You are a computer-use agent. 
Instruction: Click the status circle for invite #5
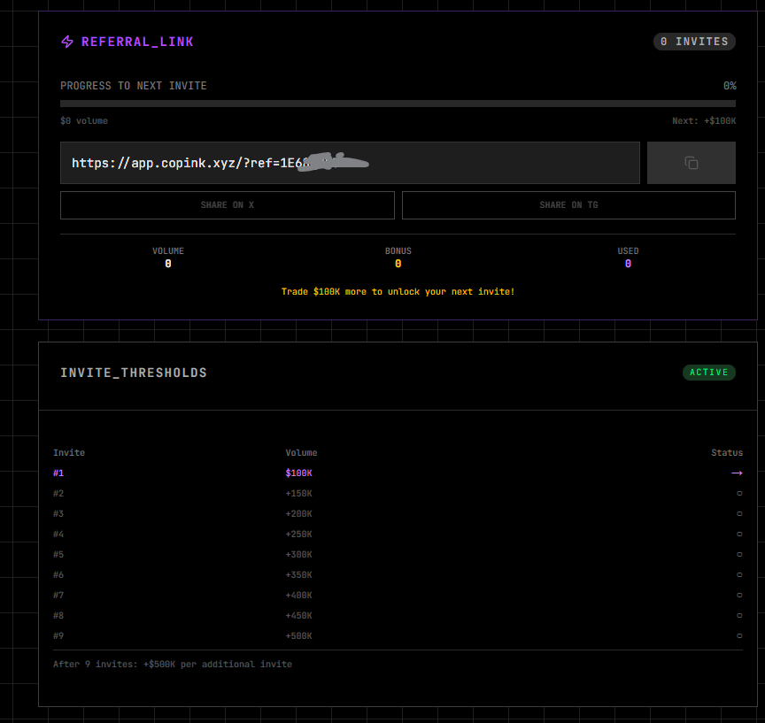tap(739, 555)
